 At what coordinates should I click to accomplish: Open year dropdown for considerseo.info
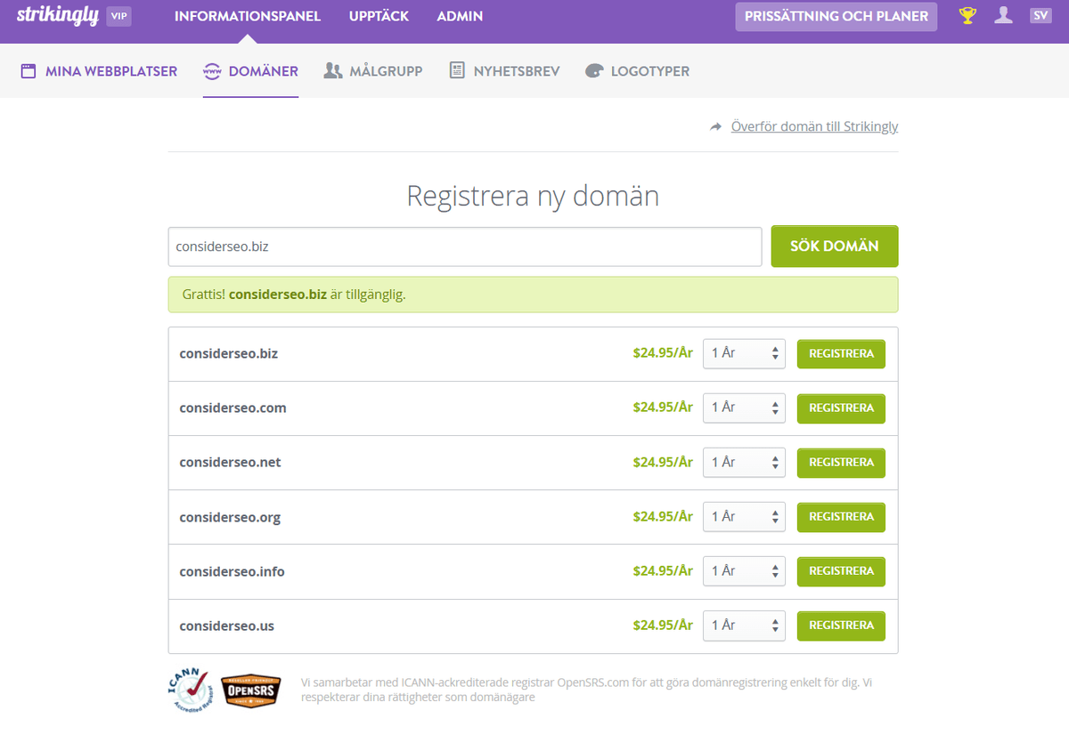744,570
